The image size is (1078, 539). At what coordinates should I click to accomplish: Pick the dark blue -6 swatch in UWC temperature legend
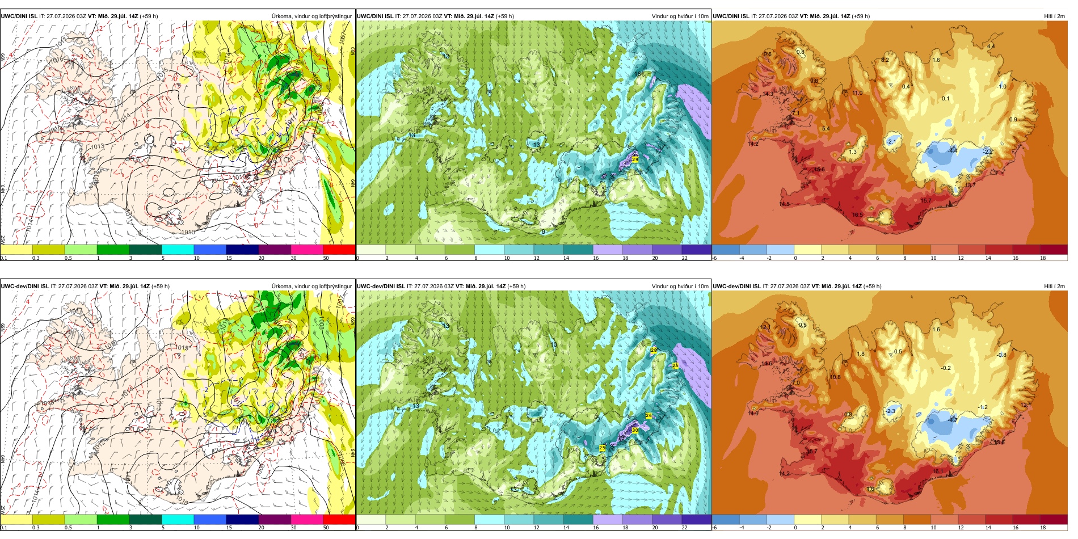[x=726, y=250]
